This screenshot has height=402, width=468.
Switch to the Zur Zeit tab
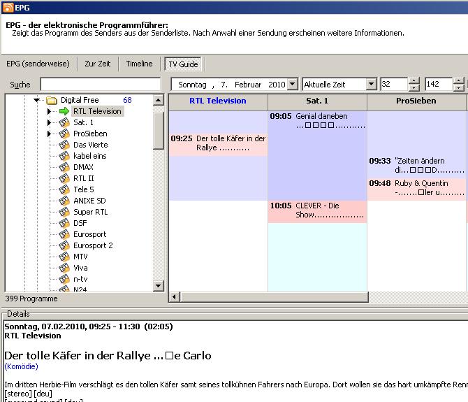pos(98,64)
